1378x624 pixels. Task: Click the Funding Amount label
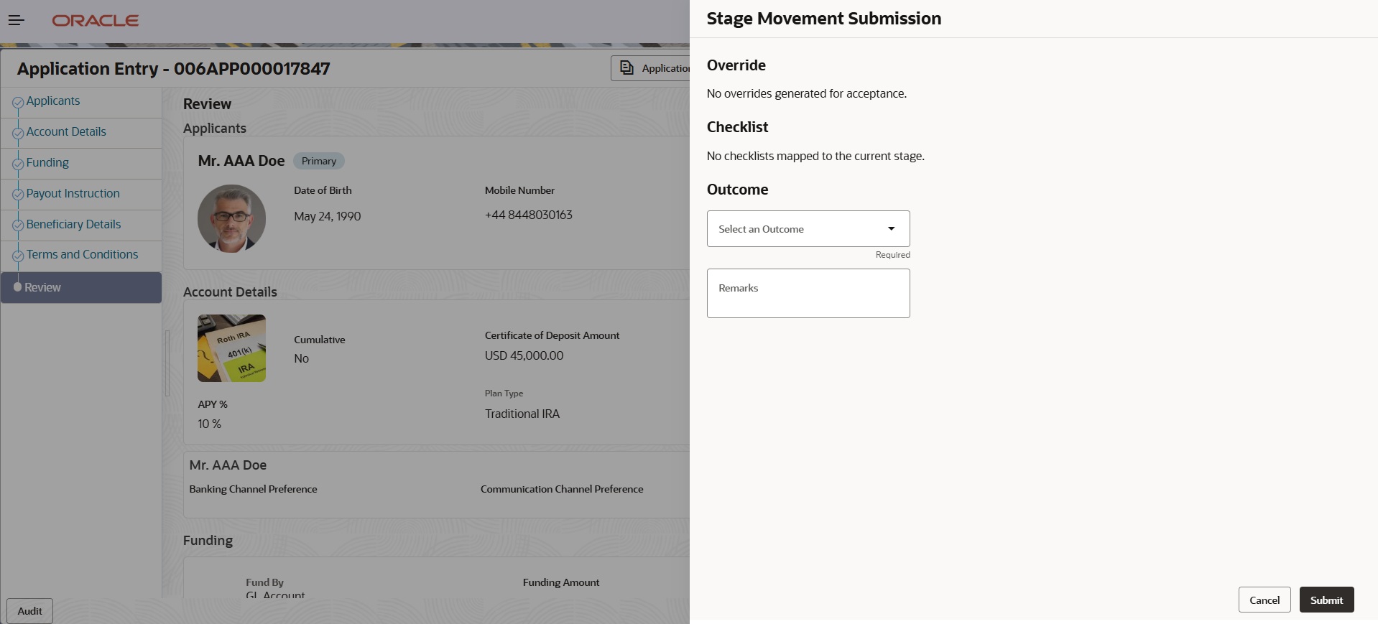(x=561, y=582)
